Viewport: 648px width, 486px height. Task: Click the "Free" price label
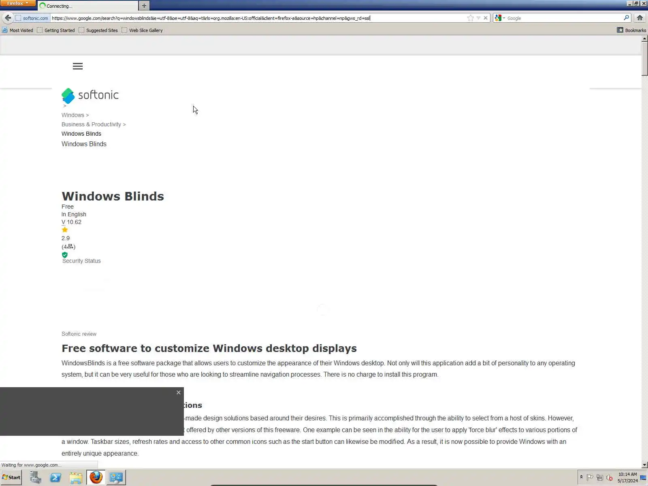68,207
